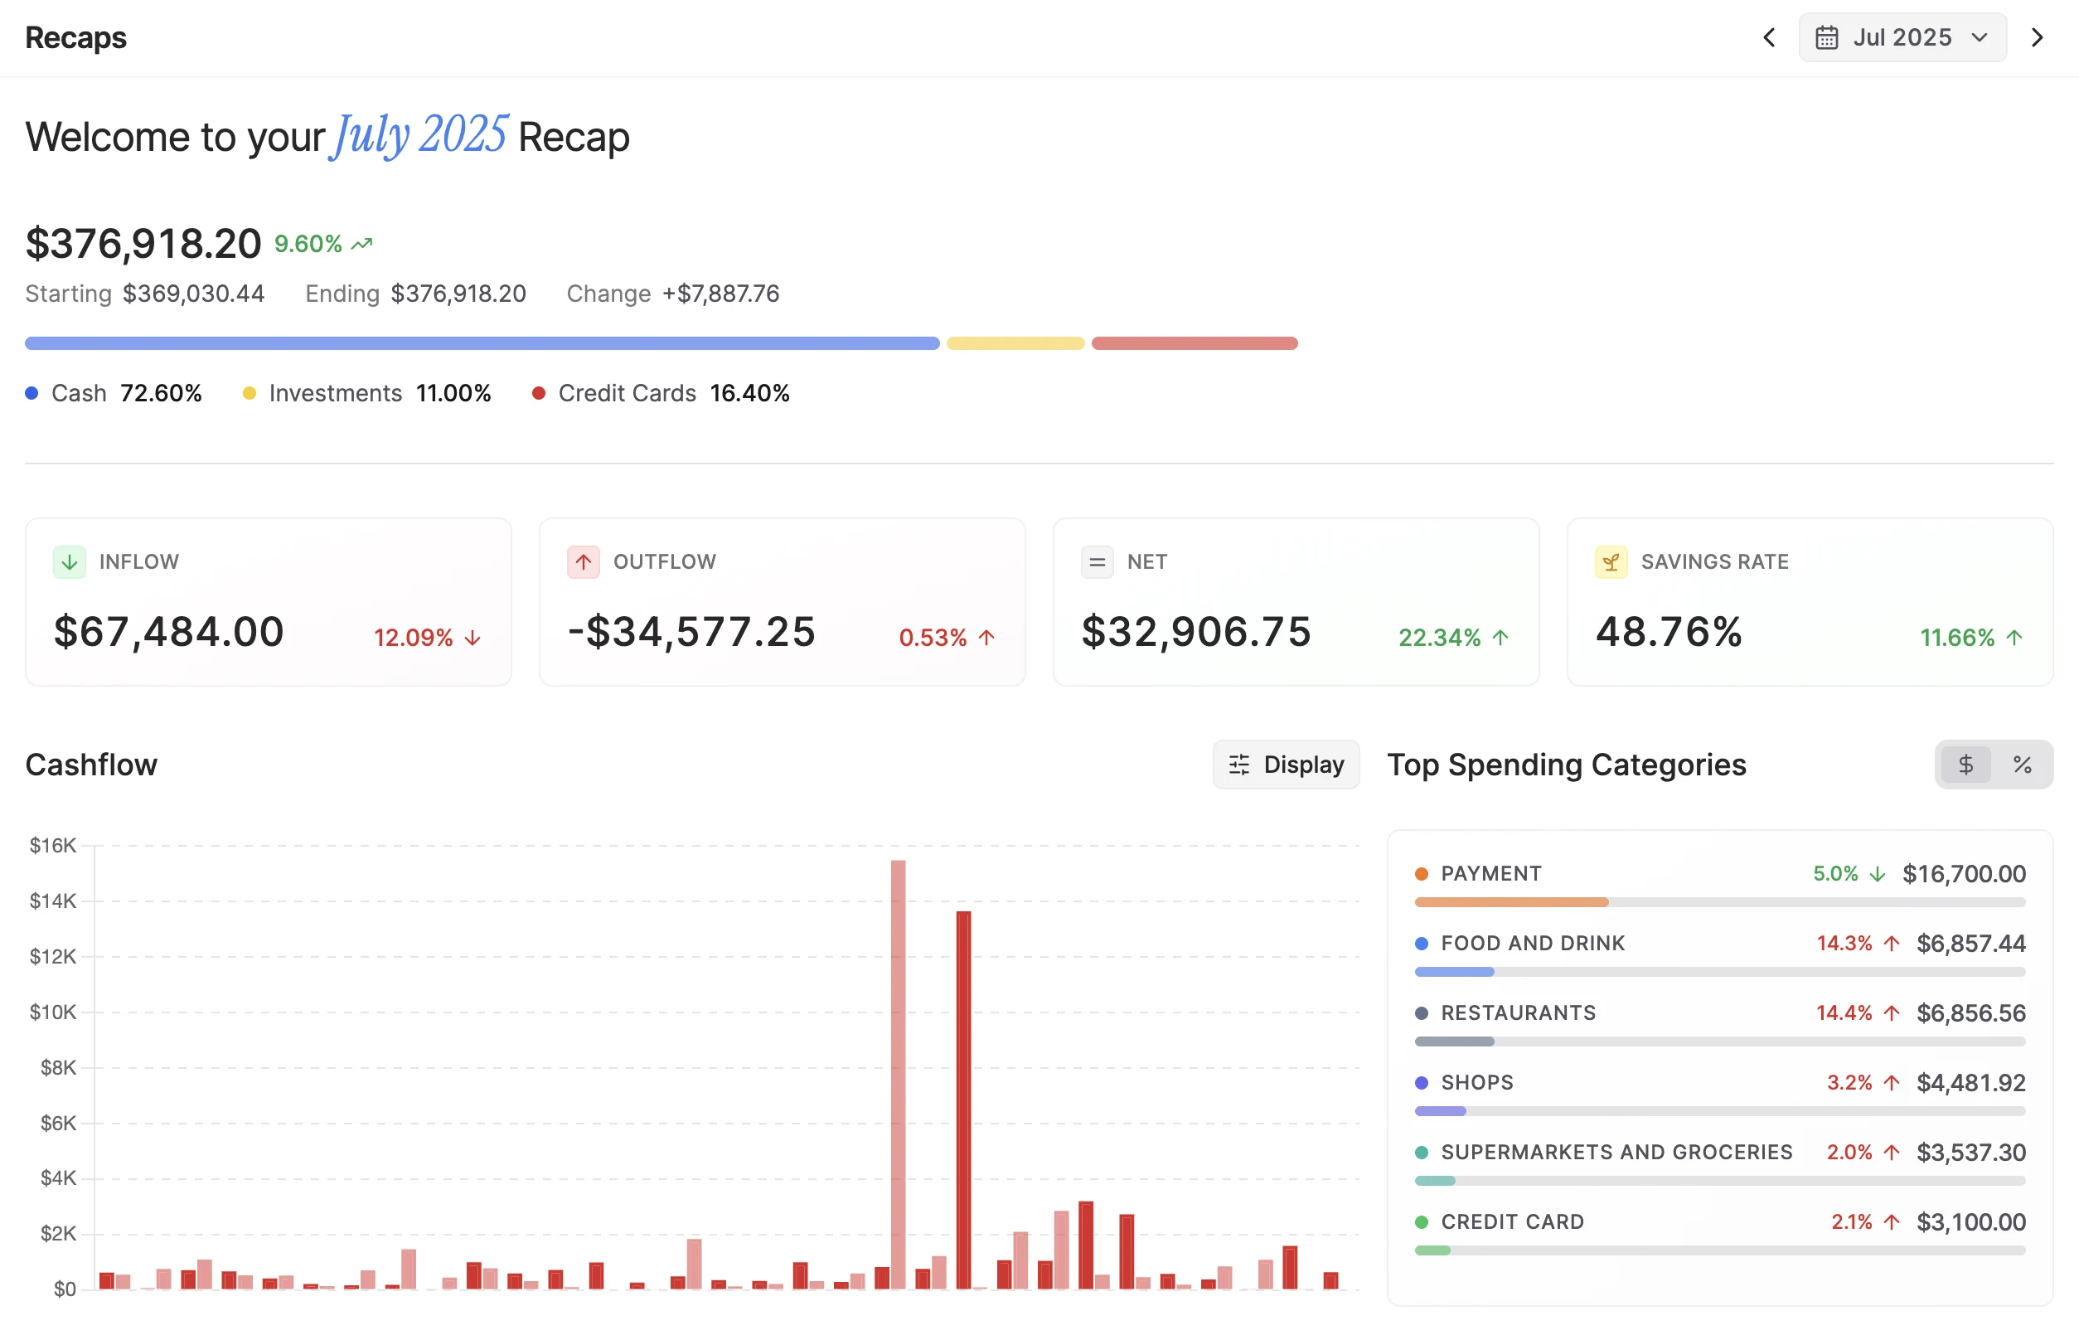The image size is (2079, 1340).
Task: Go to the previous month with the left chevron
Action: pos(1768,36)
